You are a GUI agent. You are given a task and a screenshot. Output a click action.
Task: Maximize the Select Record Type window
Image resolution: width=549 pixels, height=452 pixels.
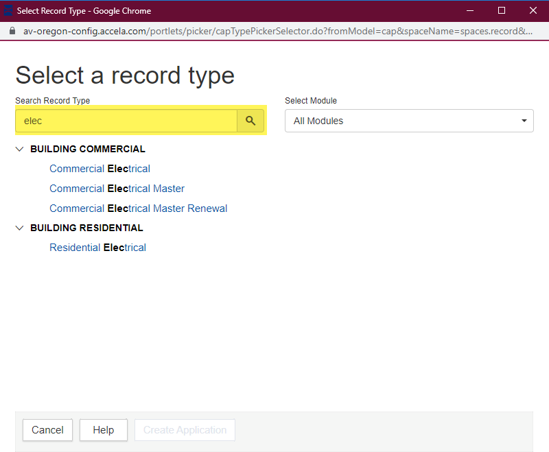click(x=502, y=11)
